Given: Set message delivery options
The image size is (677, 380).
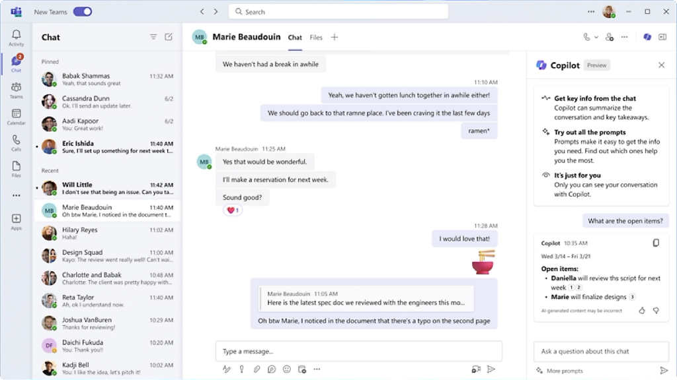Looking at the screenshot, I should click(242, 369).
